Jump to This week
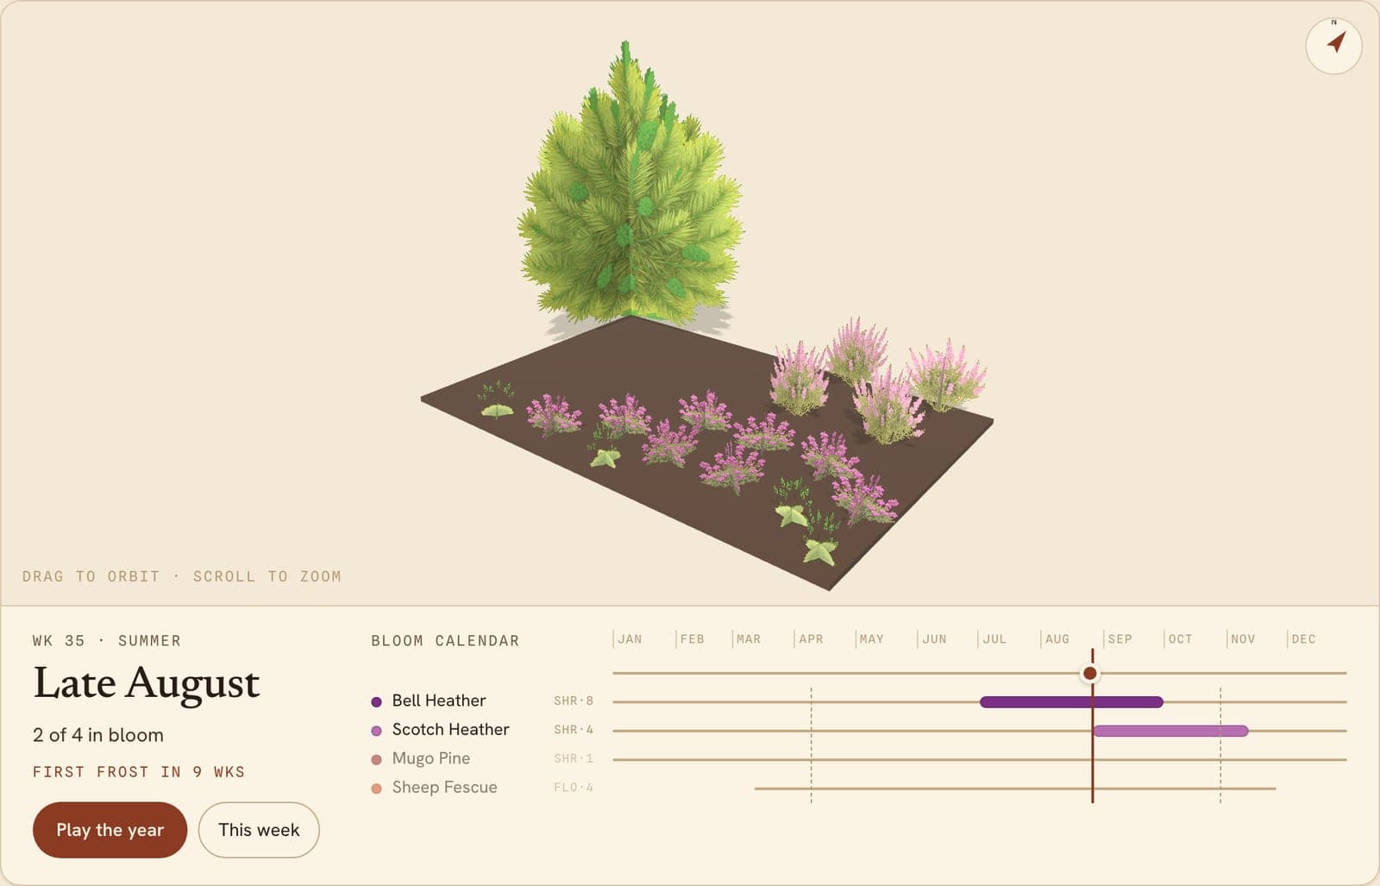 [x=259, y=830]
